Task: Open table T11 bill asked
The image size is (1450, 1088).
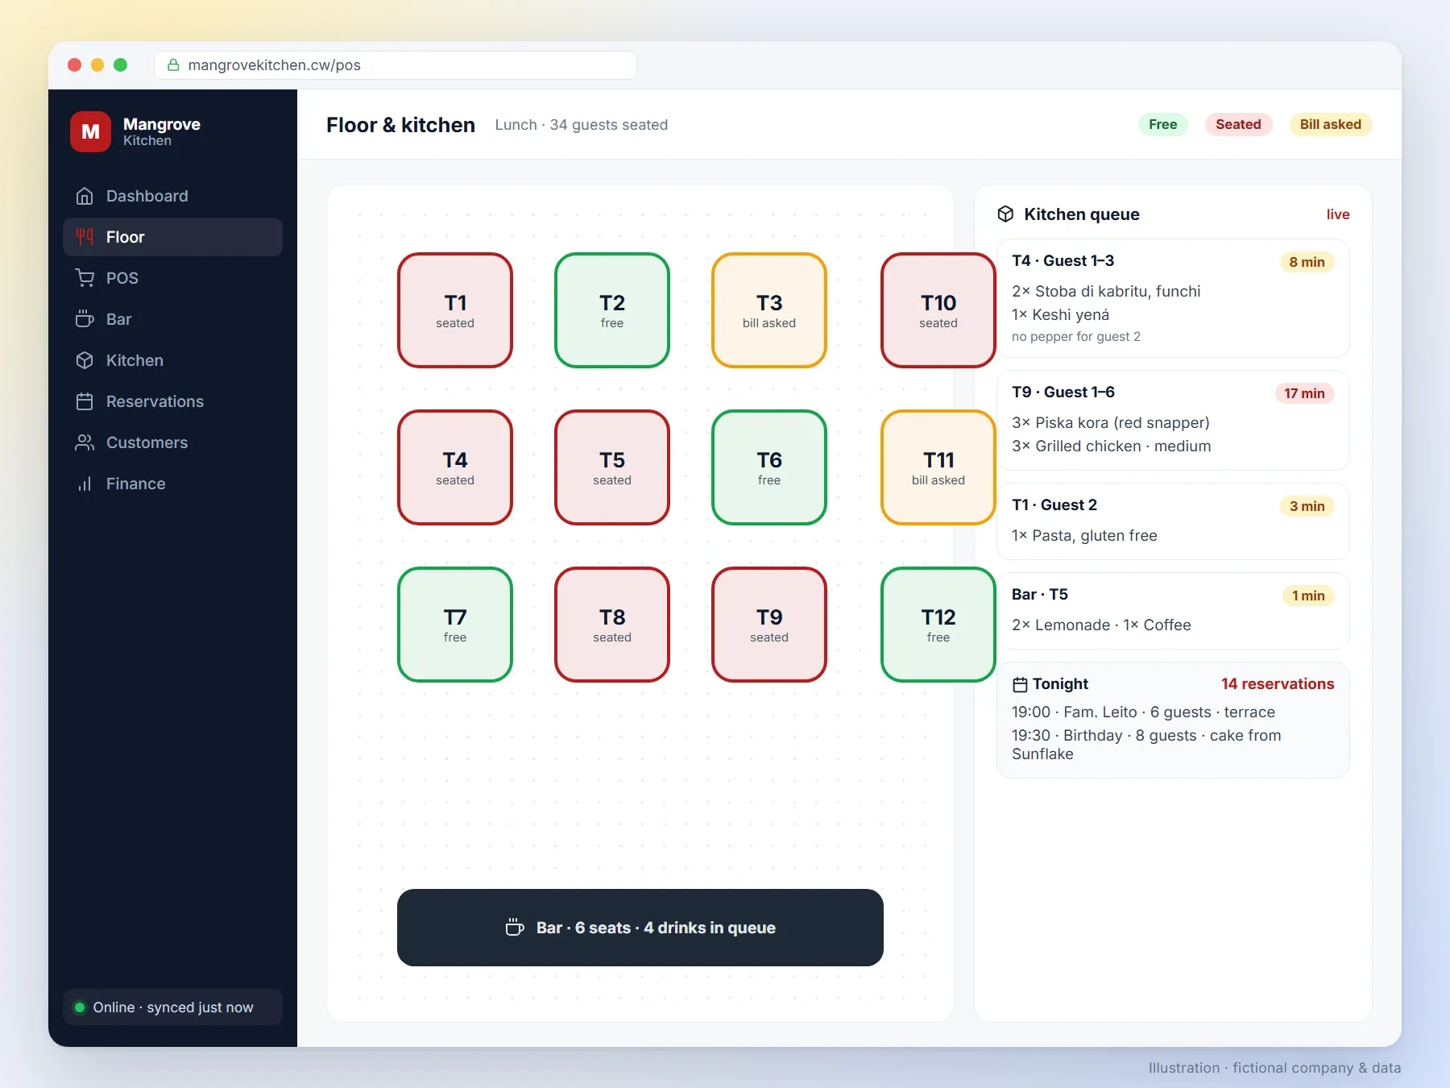Action: [938, 467]
